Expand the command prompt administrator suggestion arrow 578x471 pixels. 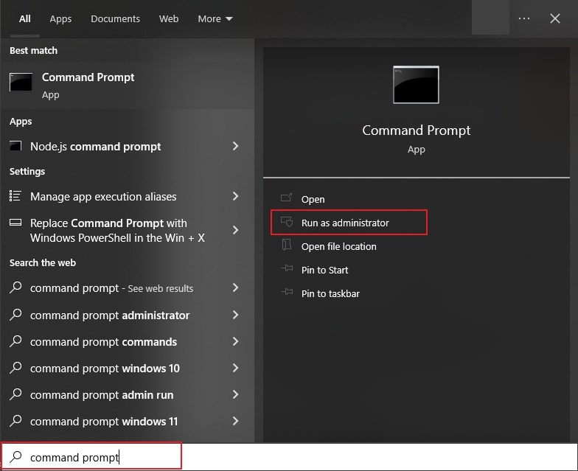[235, 315]
